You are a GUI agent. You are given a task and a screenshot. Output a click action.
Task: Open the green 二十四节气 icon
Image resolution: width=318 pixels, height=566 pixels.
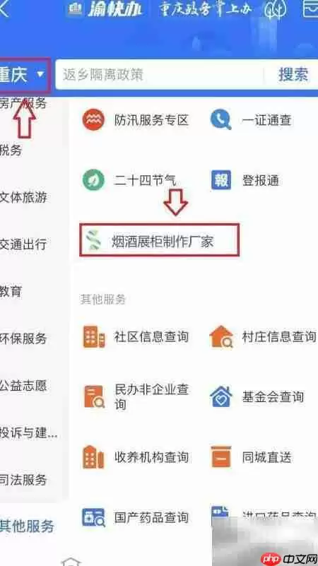(93, 180)
